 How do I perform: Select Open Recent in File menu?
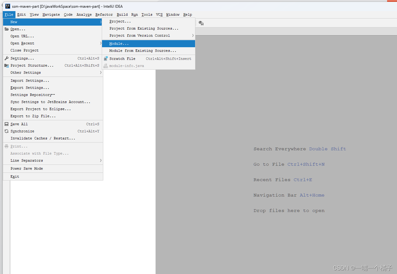click(53, 43)
